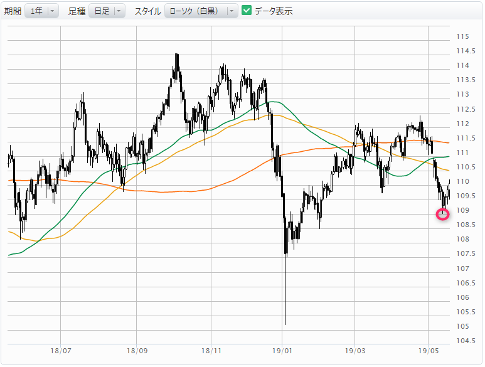Select the 18/11 date axis label
The height and width of the screenshot is (367, 485).
coord(211,351)
